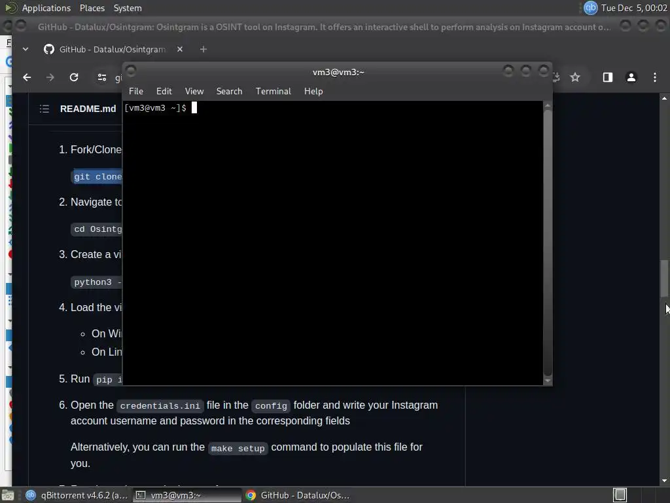This screenshot has height=503, width=670.
Task: Go back in Chrome browser
Action: coord(27,77)
